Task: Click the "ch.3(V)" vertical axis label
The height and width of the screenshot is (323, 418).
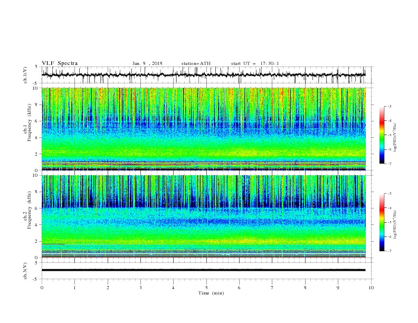Action: pyautogui.click(x=25, y=271)
